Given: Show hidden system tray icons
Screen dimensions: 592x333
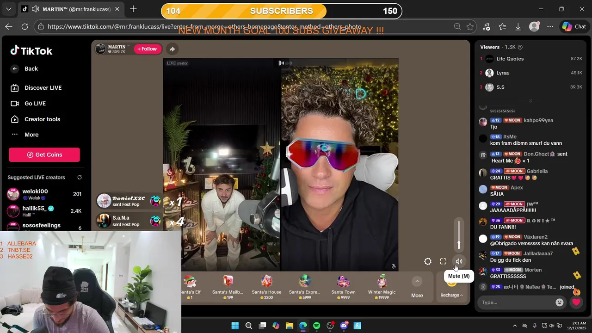Looking at the screenshot, I should (515, 326).
